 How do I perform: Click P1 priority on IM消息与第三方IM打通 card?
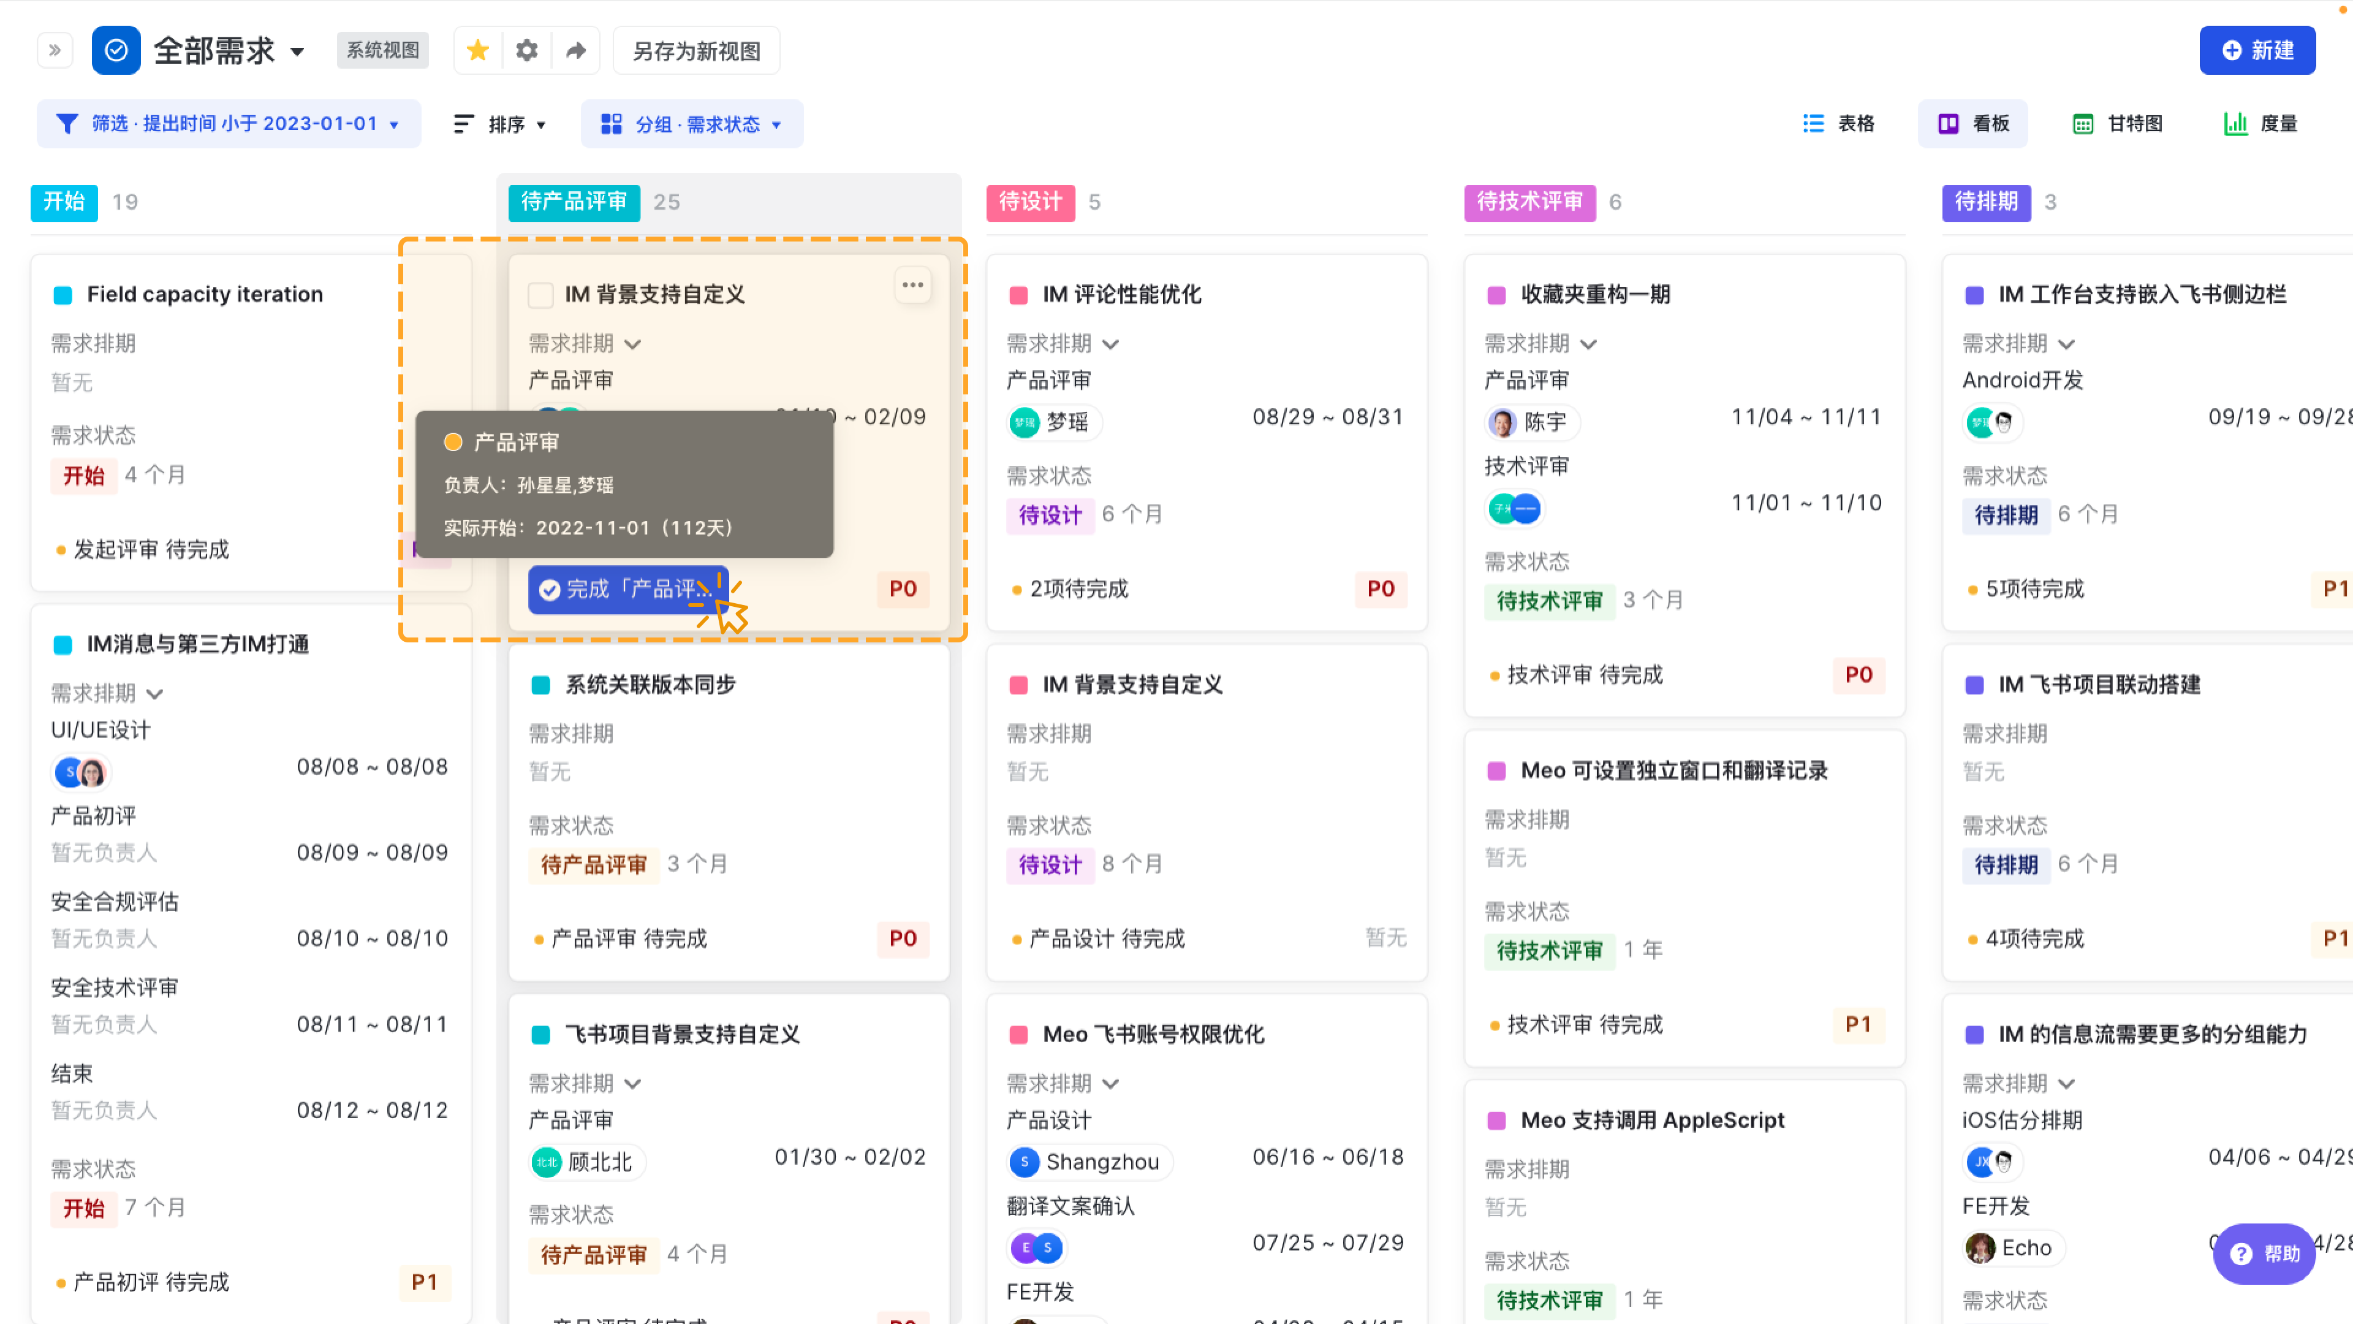click(x=425, y=1282)
